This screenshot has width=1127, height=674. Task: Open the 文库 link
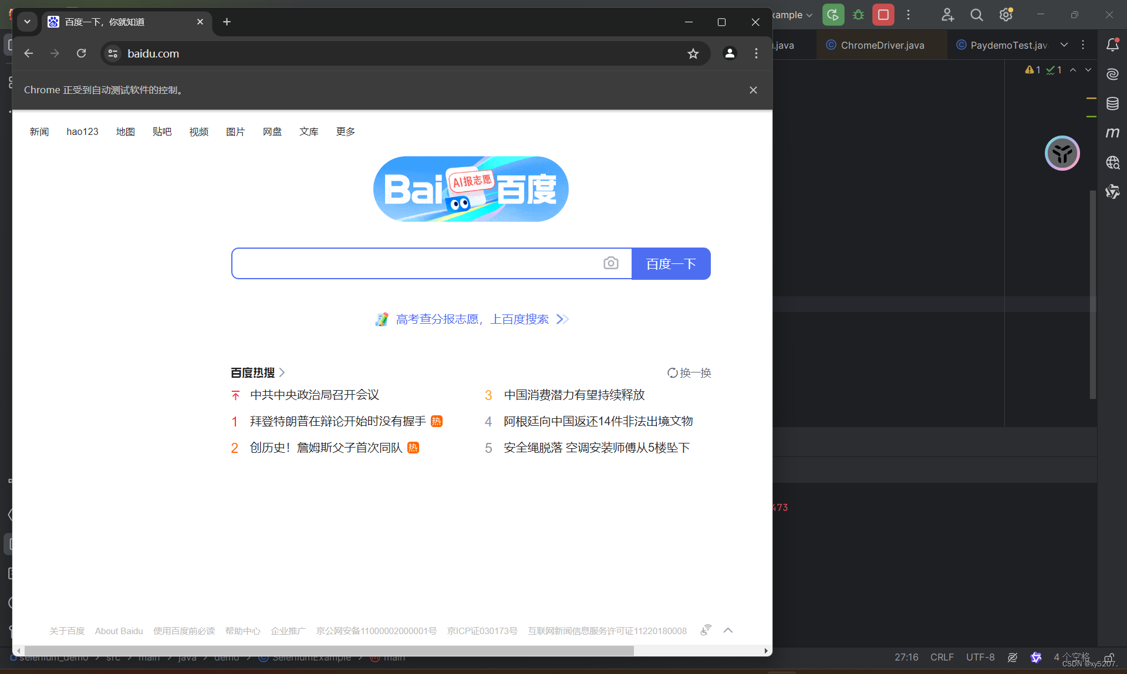click(x=309, y=131)
